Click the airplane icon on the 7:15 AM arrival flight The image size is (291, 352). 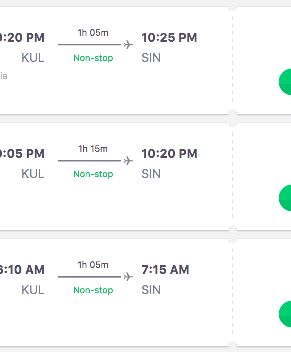(x=128, y=277)
